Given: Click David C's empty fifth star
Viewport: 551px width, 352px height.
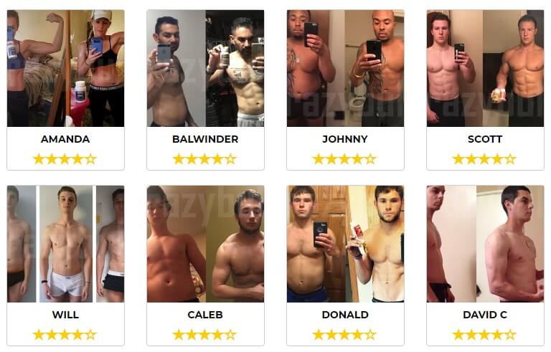Looking at the screenshot, I should [511, 335].
